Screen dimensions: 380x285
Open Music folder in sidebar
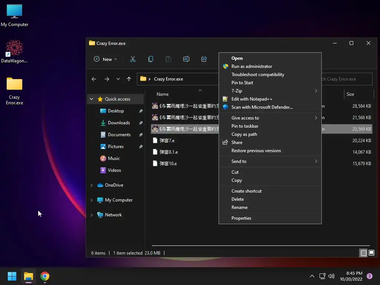point(114,158)
